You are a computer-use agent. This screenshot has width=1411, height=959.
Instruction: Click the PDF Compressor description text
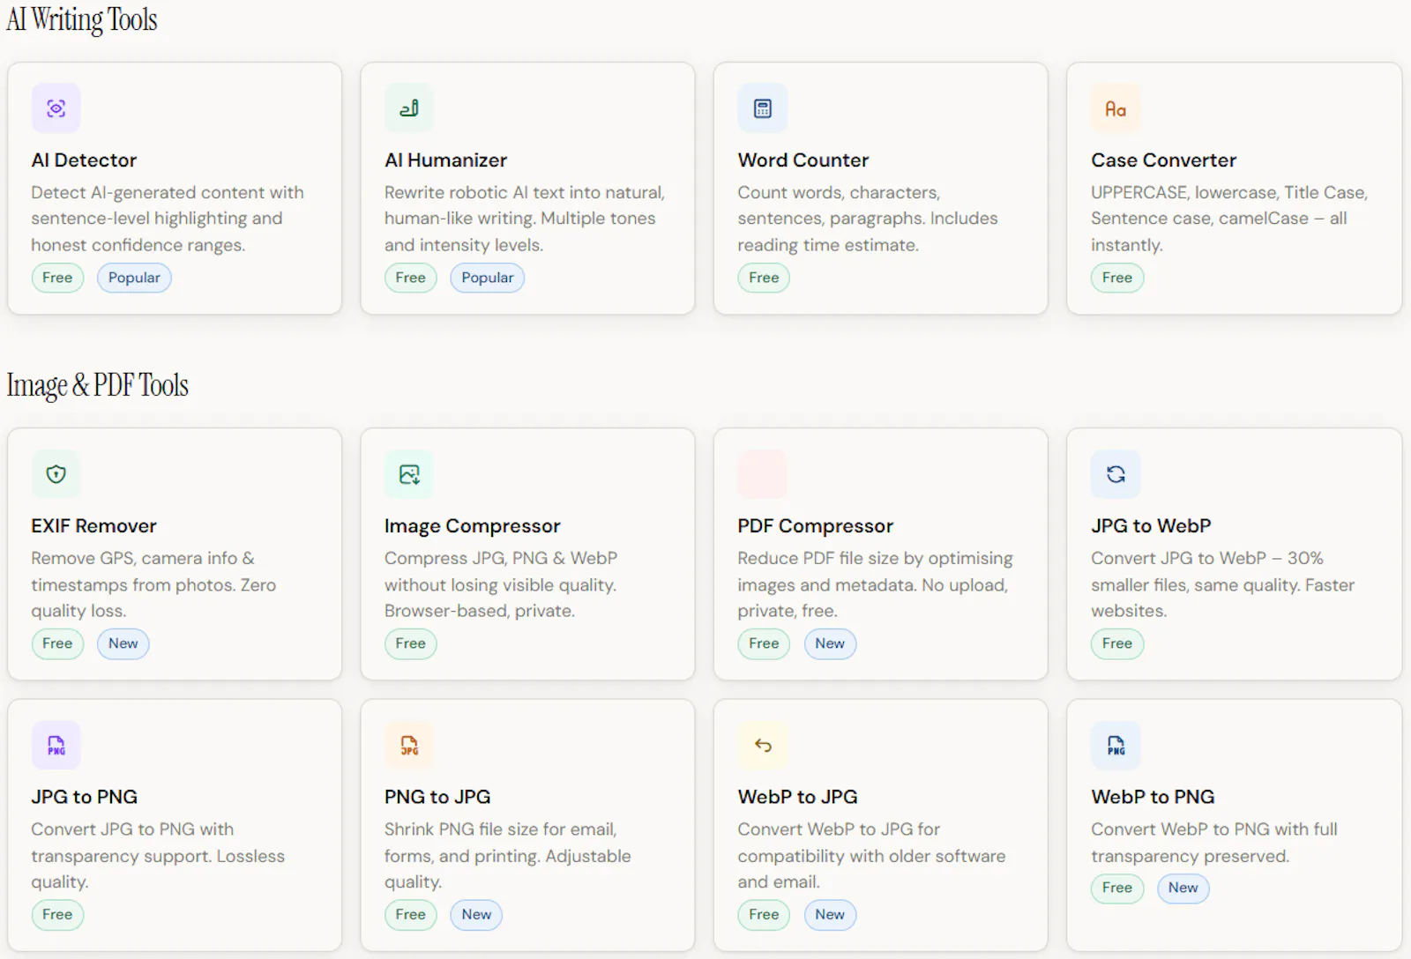pyautogui.click(x=876, y=584)
